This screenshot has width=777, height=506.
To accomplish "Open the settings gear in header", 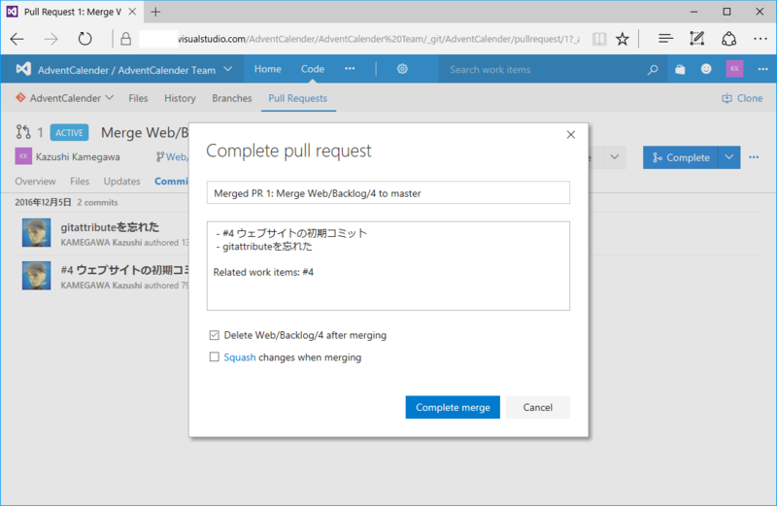I will point(402,69).
